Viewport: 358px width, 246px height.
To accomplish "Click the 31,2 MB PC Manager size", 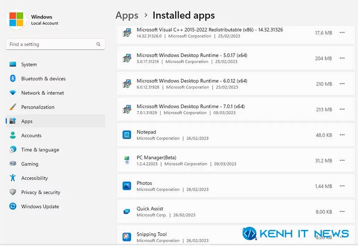I will [324, 161].
